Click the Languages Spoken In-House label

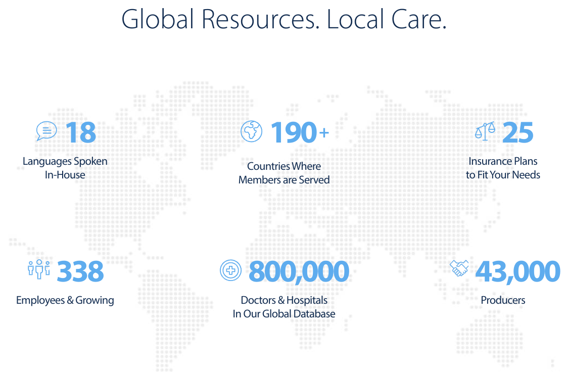pos(65,167)
